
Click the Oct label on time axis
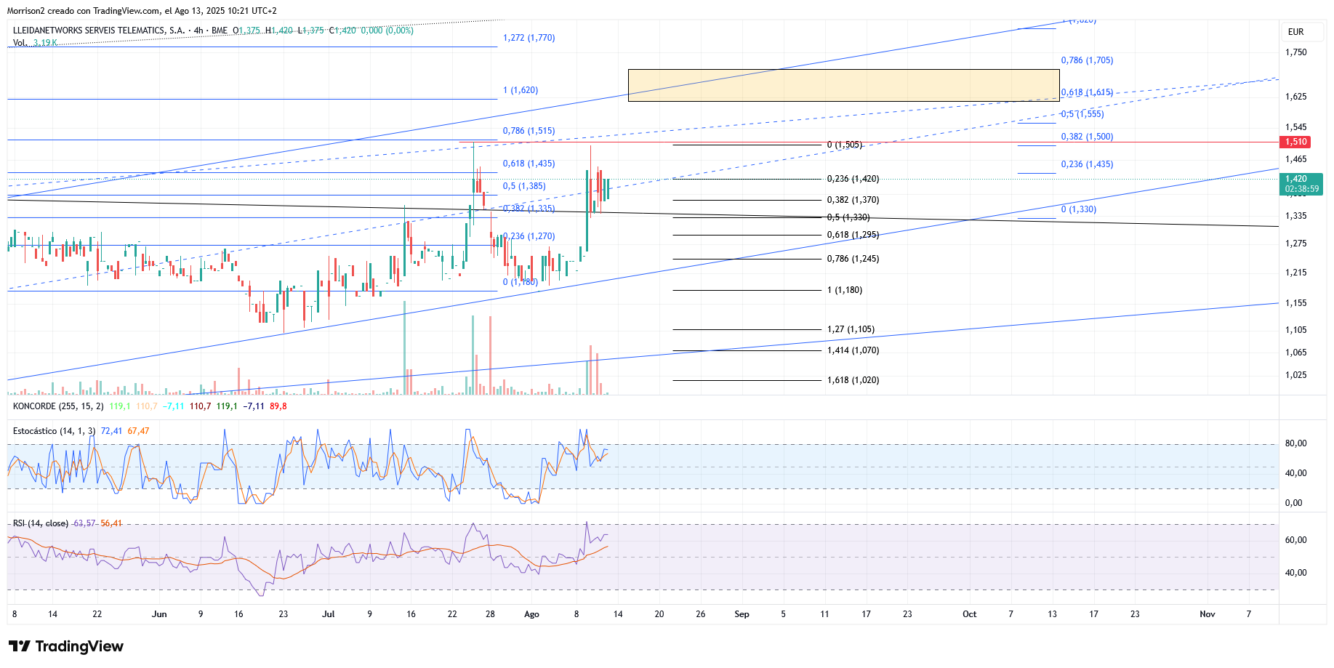970,614
